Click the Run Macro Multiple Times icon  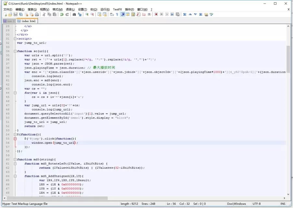pyautogui.click(x=172, y=14)
